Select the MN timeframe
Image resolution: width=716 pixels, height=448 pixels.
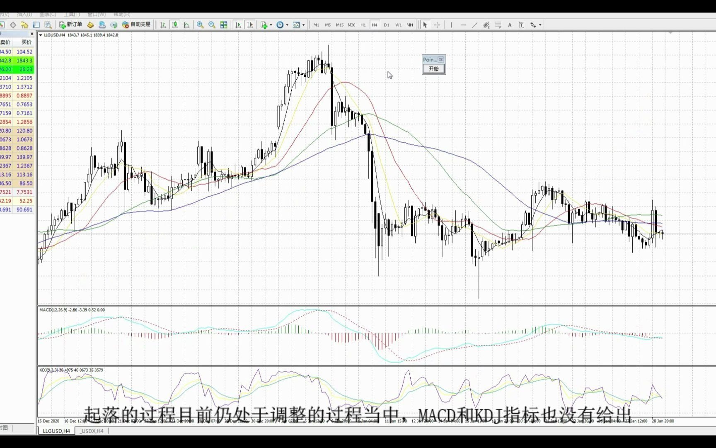410,25
